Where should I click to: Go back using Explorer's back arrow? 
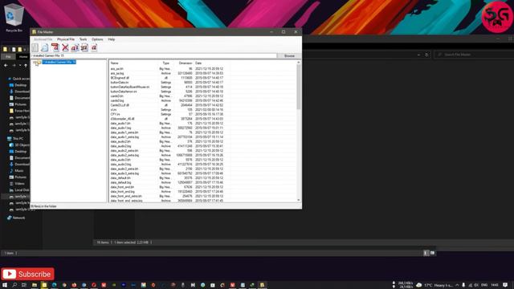pos(6,66)
